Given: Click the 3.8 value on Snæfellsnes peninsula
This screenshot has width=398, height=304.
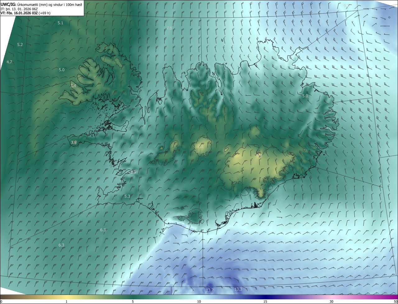Looking at the screenshot, I should [x=74, y=143].
